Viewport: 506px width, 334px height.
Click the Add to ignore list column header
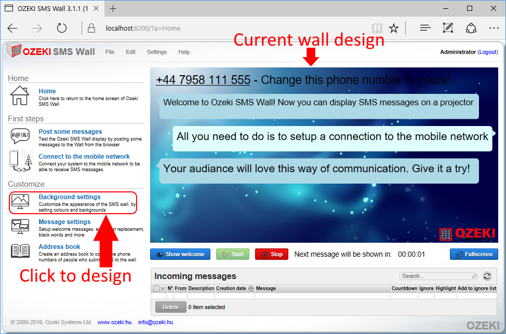tap(477, 288)
